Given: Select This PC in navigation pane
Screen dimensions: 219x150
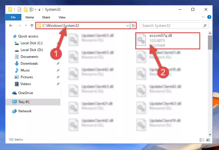Looking at the screenshot, I should 33,102.
